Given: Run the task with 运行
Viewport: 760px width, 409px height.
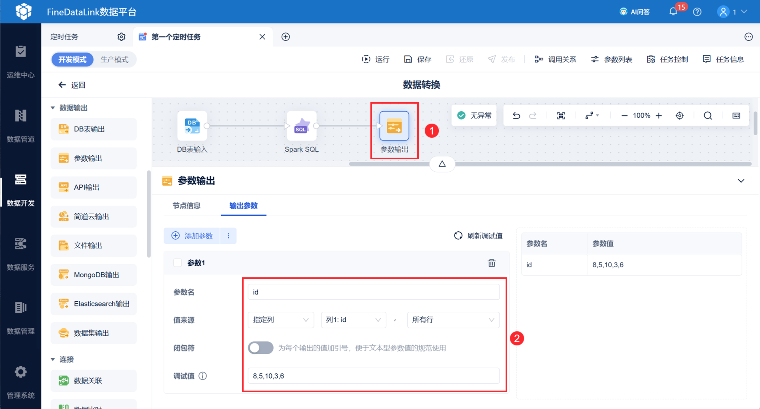Looking at the screenshot, I should pyautogui.click(x=376, y=59).
